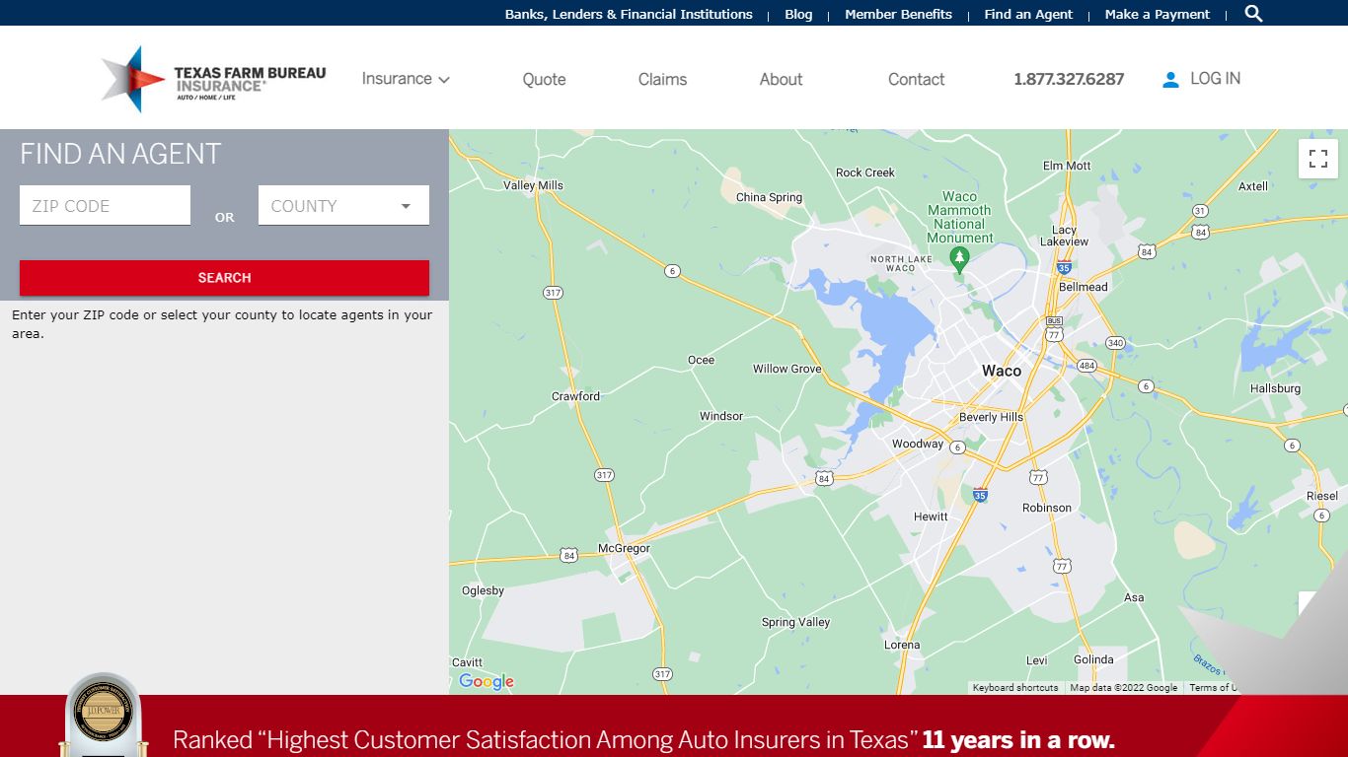
Task: Click the red SEARCH button
Action: click(224, 278)
